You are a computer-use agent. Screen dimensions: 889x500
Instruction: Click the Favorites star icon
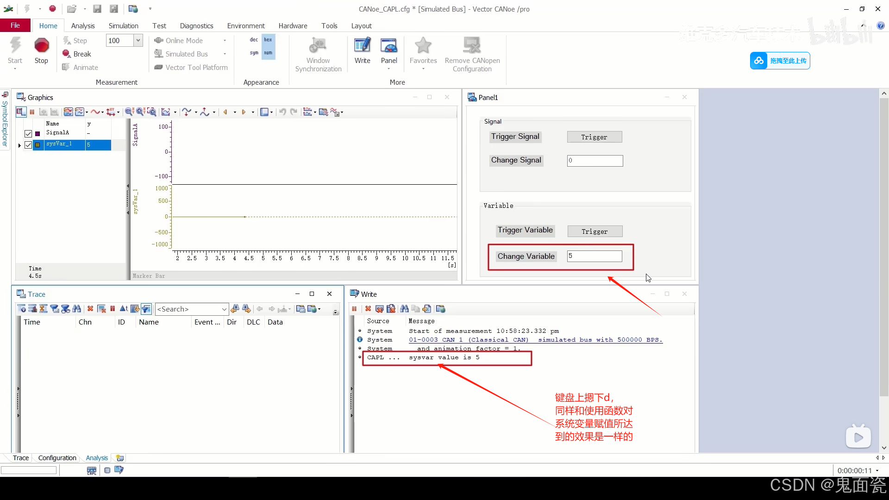tap(423, 46)
